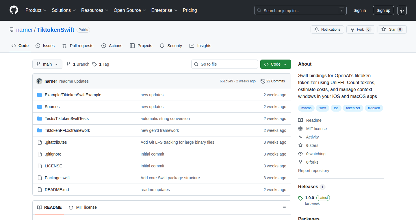416x220 pixels.
Task: Click the Report repository link
Action: [x=313, y=171]
